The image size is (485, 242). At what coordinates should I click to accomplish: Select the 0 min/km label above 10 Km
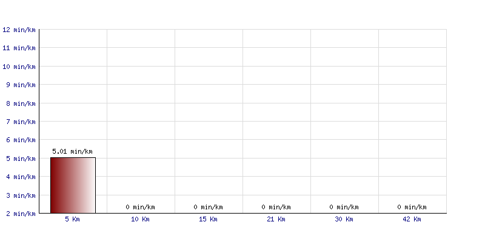coord(140,207)
